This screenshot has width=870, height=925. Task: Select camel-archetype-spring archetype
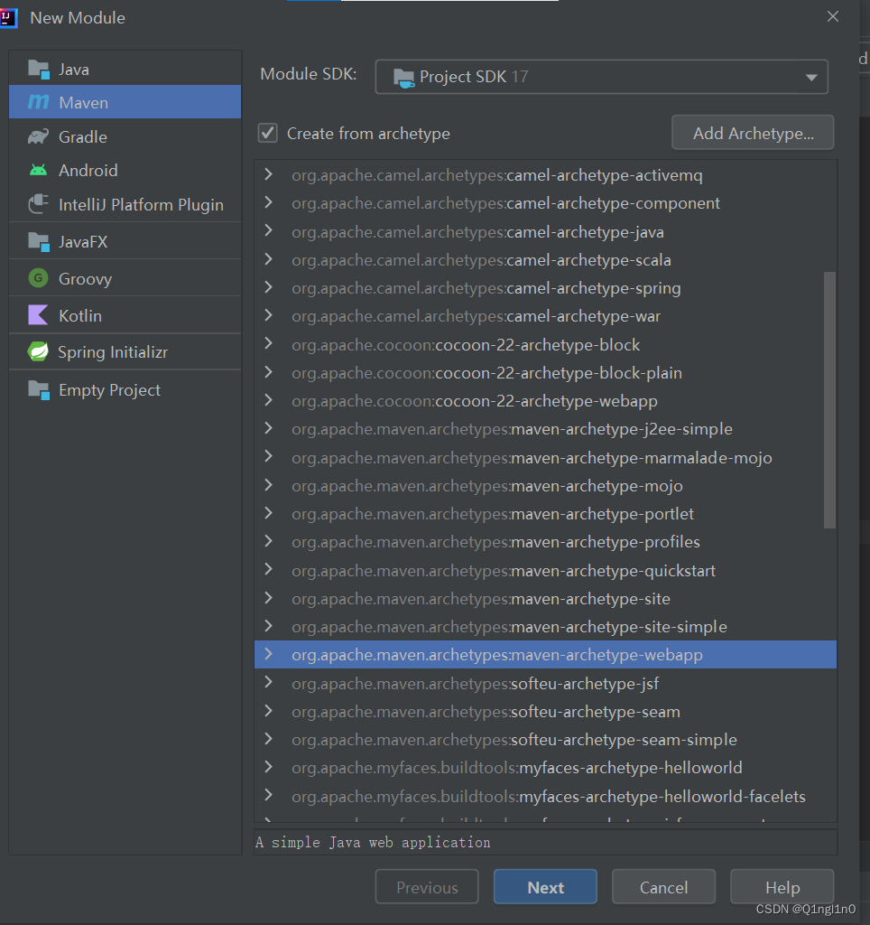545,288
